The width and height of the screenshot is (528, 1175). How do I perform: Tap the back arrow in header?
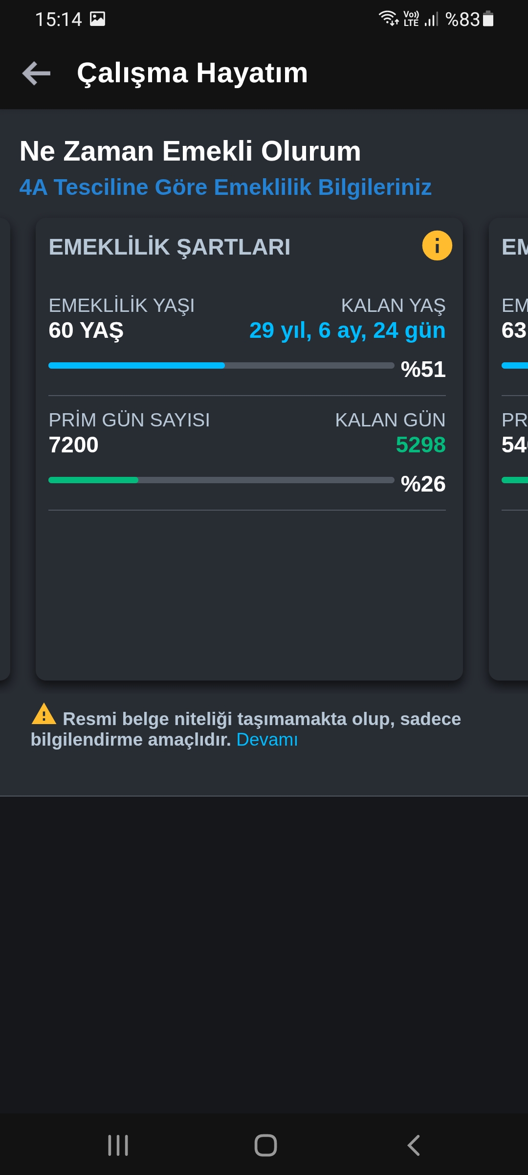[37, 73]
